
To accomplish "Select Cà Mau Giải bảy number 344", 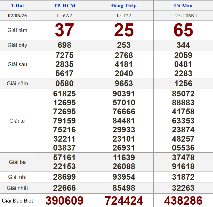I will coord(183,45).
